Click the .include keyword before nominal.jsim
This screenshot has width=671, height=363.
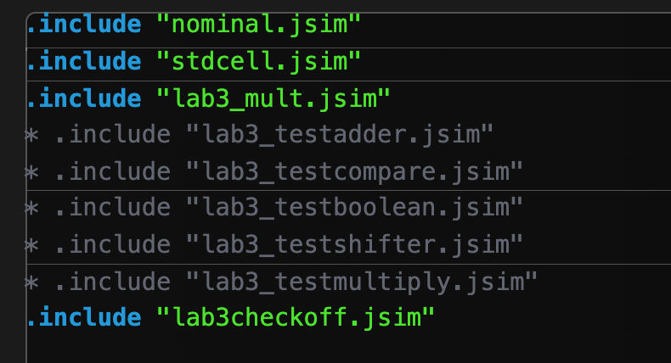click(84, 25)
